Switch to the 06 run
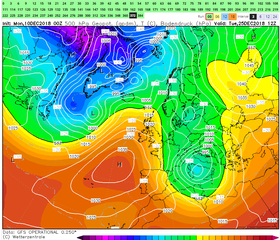 pos(217,17)
